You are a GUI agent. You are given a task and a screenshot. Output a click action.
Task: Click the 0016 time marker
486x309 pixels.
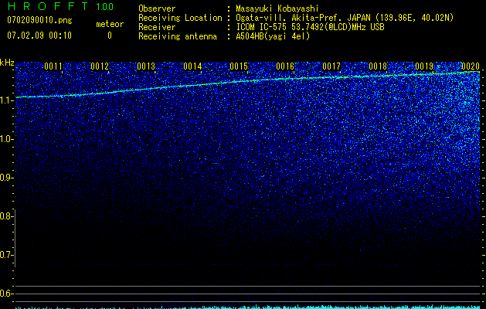tap(285, 66)
